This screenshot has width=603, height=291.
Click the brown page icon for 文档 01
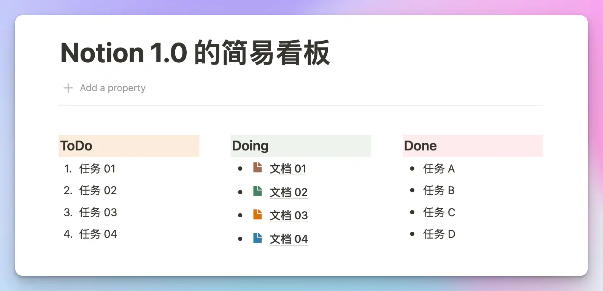257,168
